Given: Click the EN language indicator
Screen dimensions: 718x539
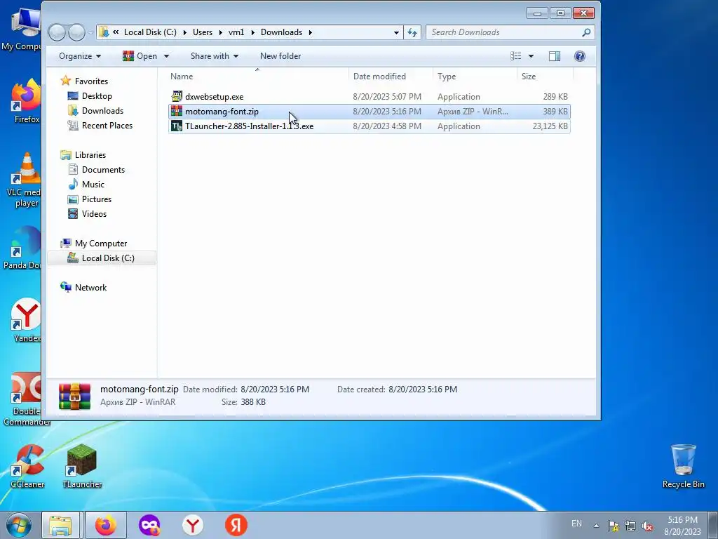Looking at the screenshot, I should [x=576, y=524].
